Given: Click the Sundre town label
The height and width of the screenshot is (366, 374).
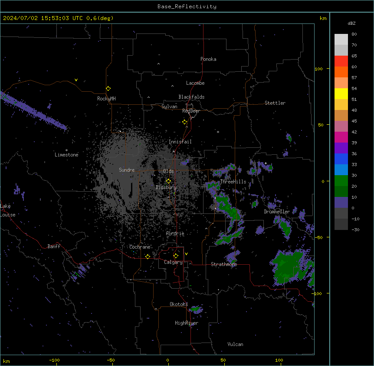Looking at the screenshot, I should click(x=127, y=170).
